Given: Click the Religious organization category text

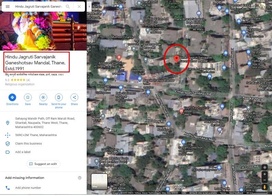Looking at the screenshot, I should click(x=19, y=84).
